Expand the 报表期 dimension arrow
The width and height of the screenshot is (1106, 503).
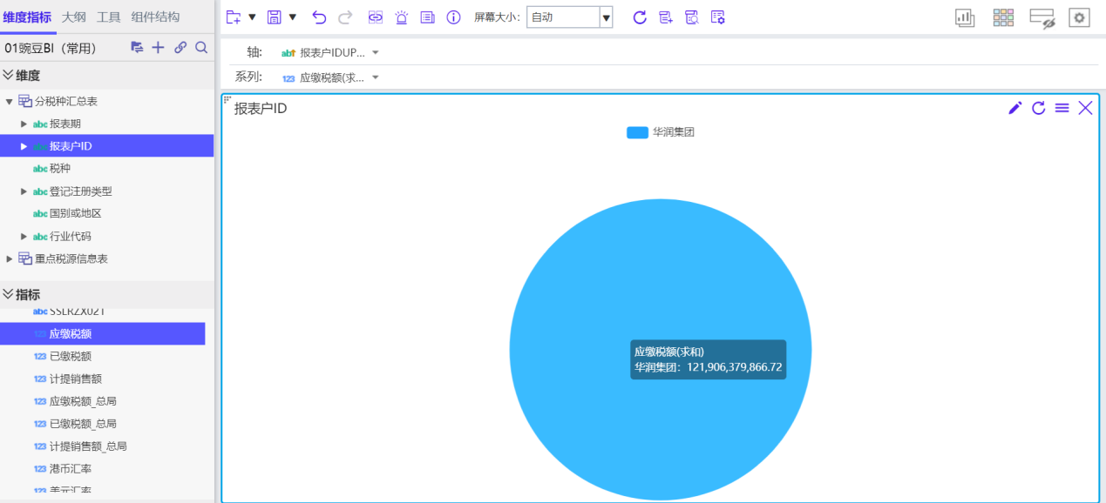(24, 124)
